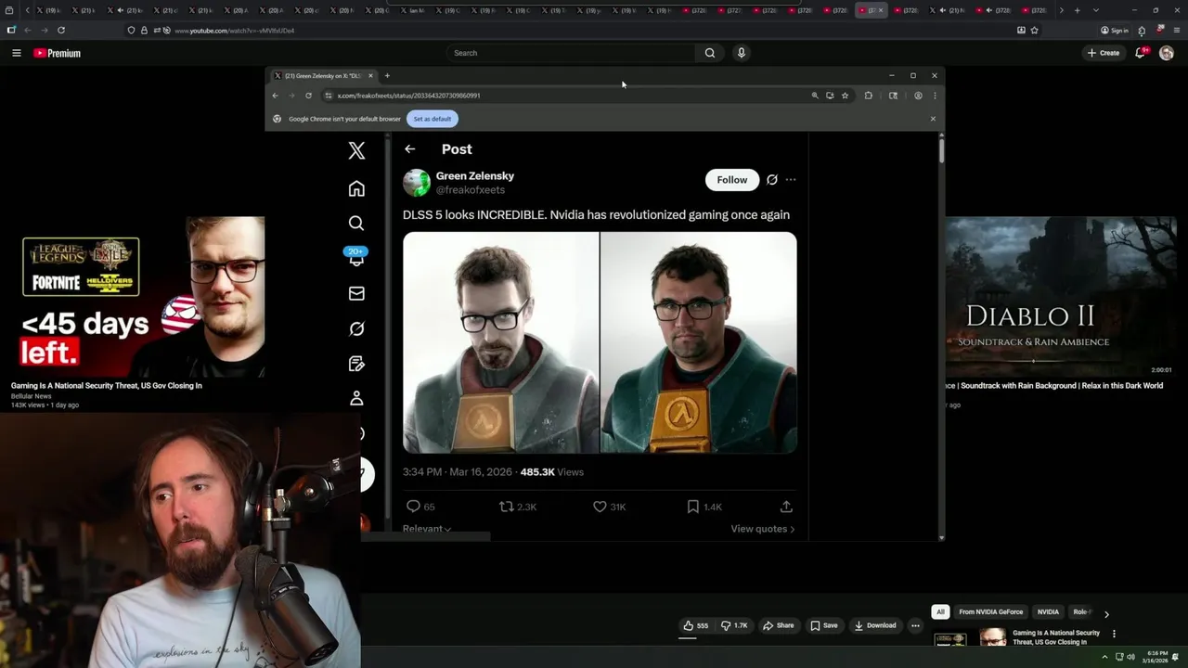
Task: Open @freakofxeets profile handle
Action: (x=471, y=190)
